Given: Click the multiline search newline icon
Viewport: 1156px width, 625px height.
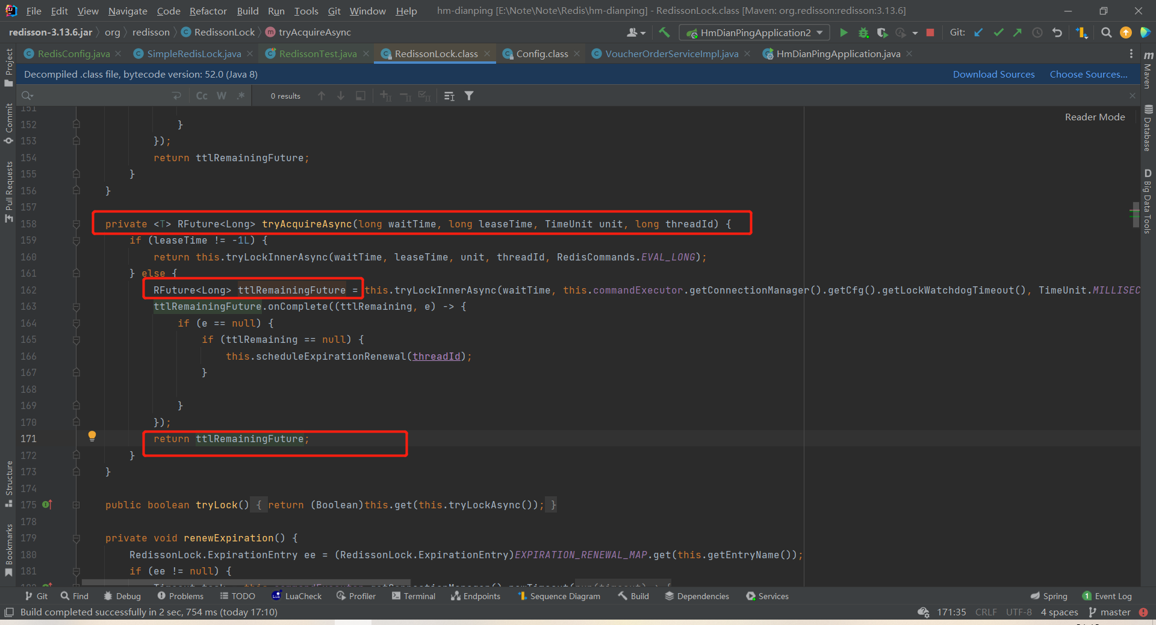Looking at the screenshot, I should [x=176, y=96].
